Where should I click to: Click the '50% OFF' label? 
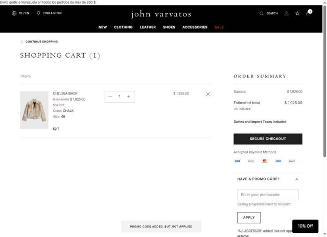(59, 105)
